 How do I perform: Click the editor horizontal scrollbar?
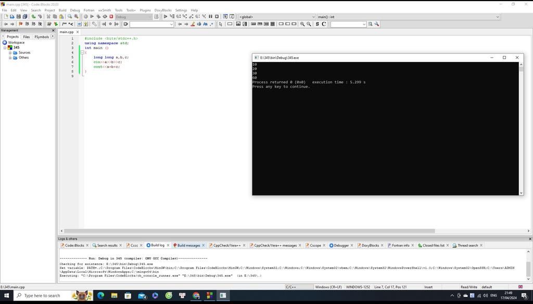click(x=249, y=231)
